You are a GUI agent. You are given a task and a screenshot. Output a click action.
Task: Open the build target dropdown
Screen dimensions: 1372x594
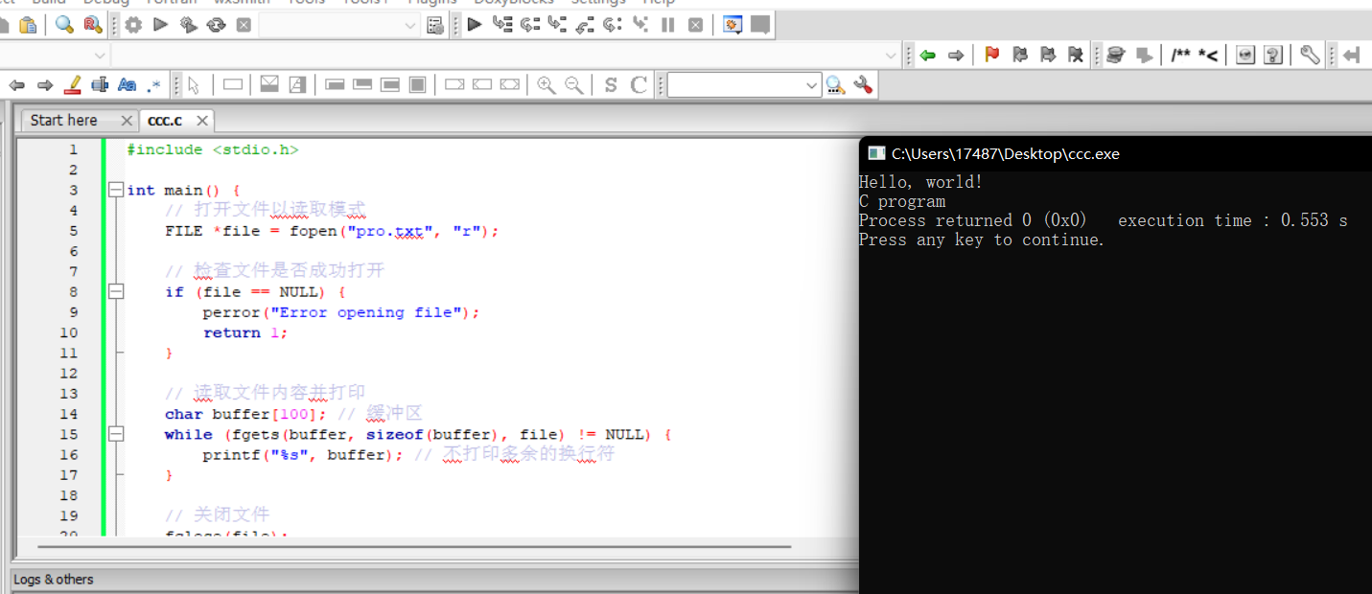pyautogui.click(x=340, y=25)
